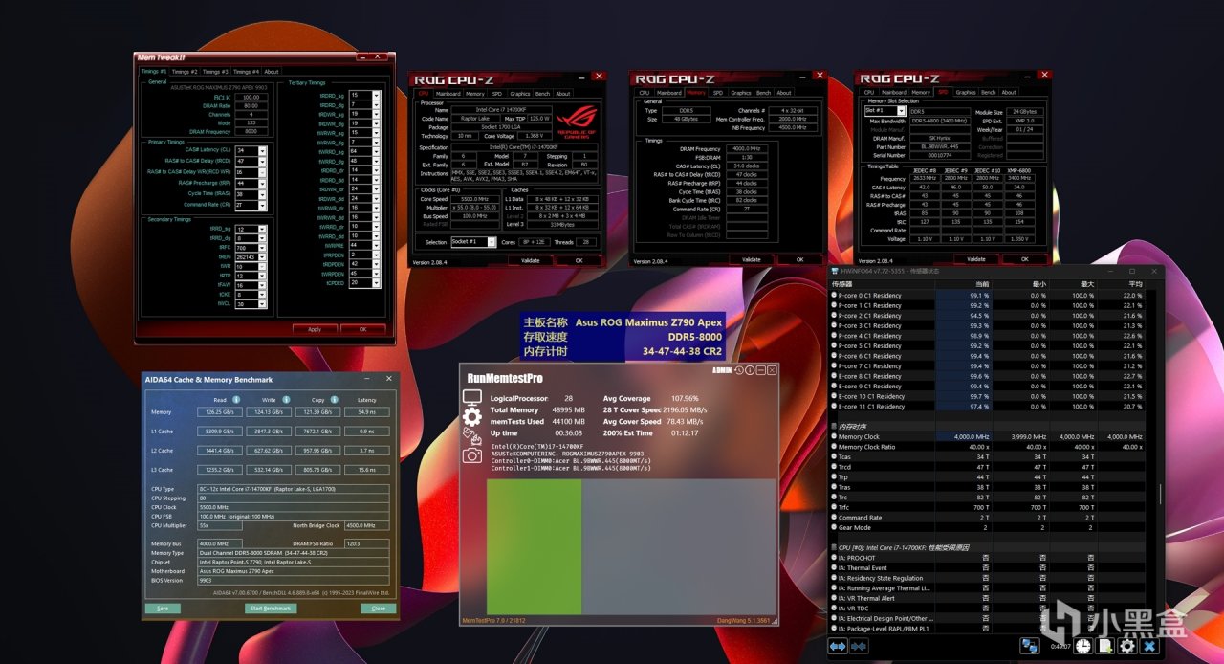Click Validate in CPU-Z processor window
The image size is (1224, 664).
click(x=531, y=260)
